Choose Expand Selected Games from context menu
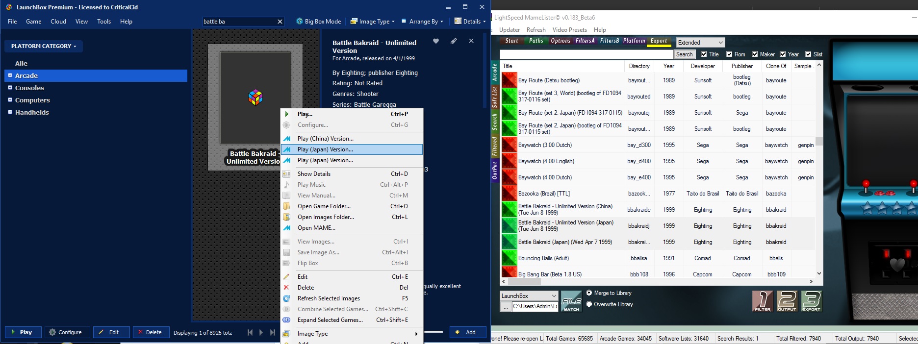Viewport: 918px width, 344px height. pos(352,320)
